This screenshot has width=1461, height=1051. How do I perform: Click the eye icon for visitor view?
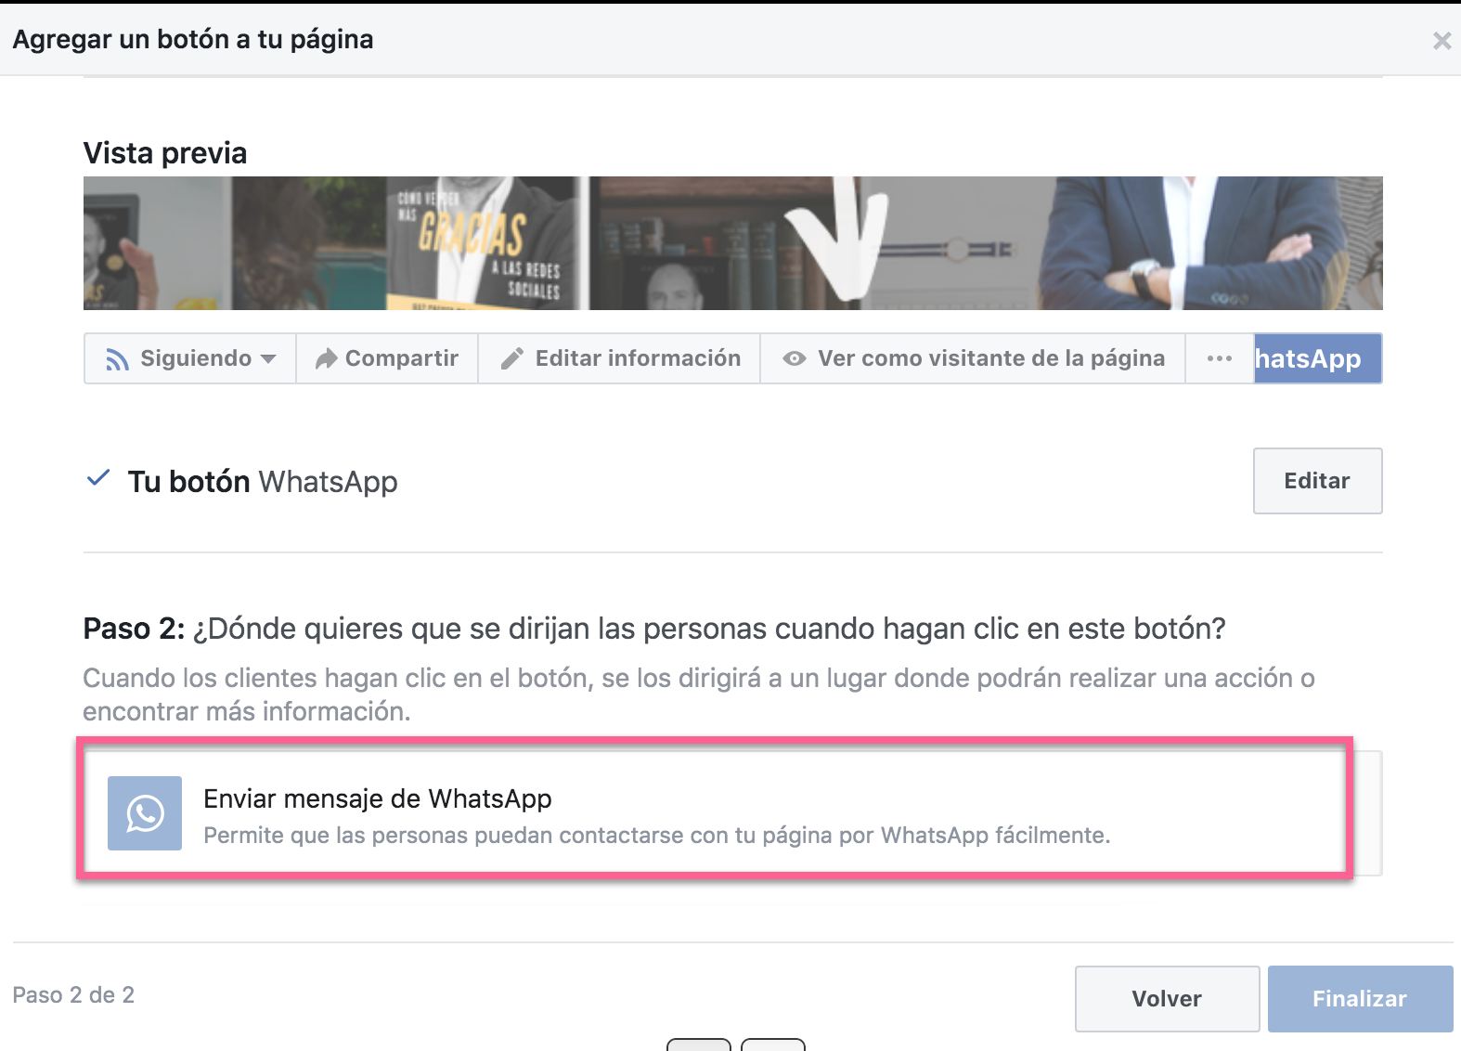[794, 358]
